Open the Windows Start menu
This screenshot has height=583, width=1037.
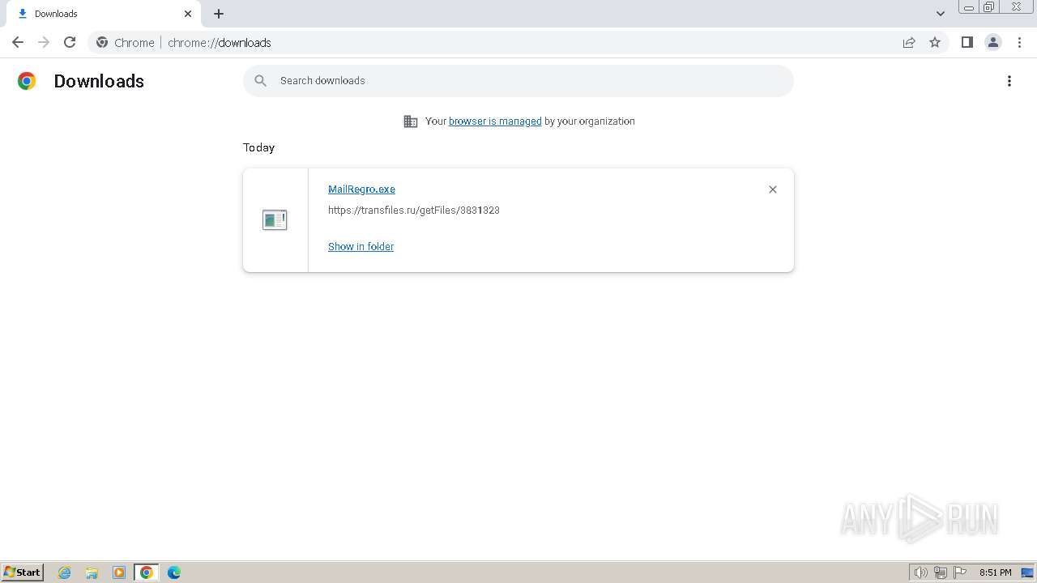coord(23,572)
